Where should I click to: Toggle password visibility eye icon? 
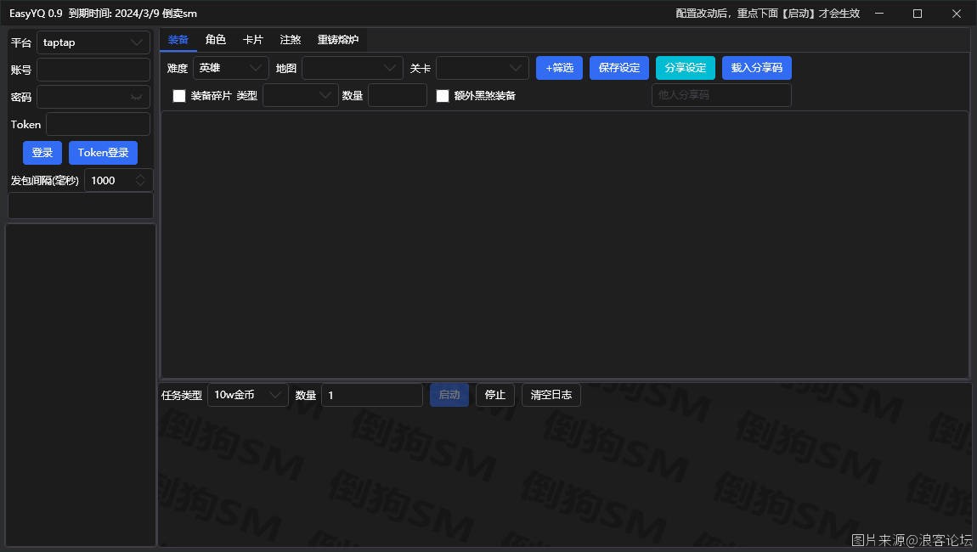(x=136, y=97)
